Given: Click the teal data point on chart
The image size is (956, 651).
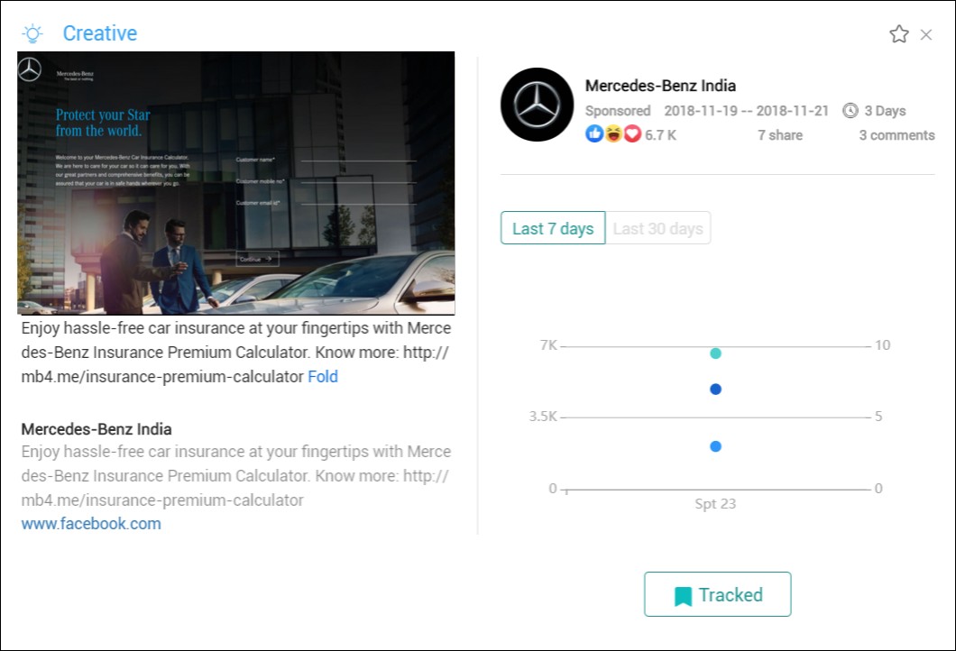Looking at the screenshot, I should pyautogui.click(x=715, y=353).
